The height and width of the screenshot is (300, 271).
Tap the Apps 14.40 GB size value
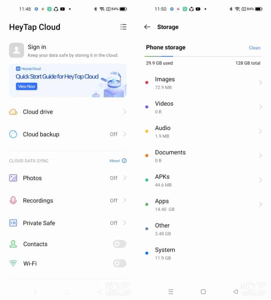coord(165,209)
